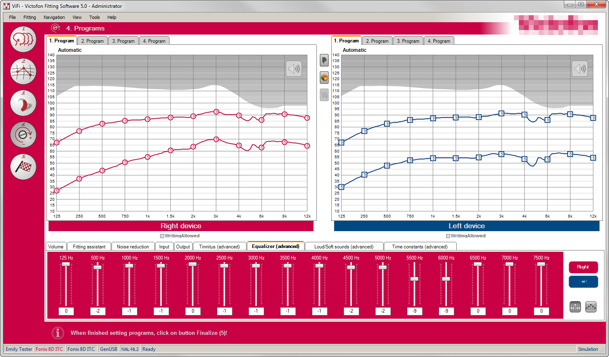The image size is (609, 357).
Task: Click the dark gray equalizer sliders icon
Action: [575, 306]
